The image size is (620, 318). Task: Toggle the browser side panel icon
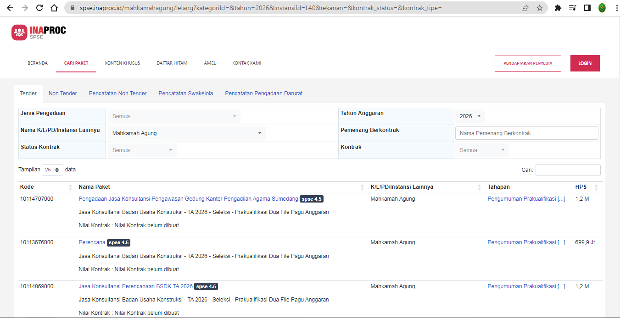(587, 8)
